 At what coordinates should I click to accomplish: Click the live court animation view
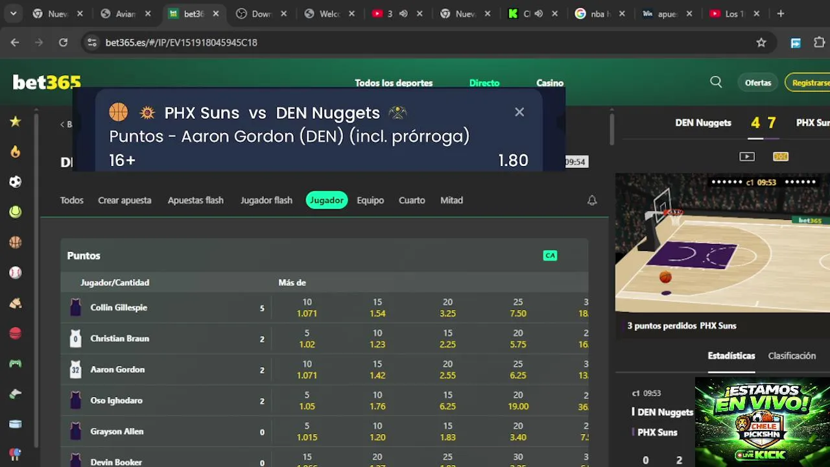click(722, 243)
